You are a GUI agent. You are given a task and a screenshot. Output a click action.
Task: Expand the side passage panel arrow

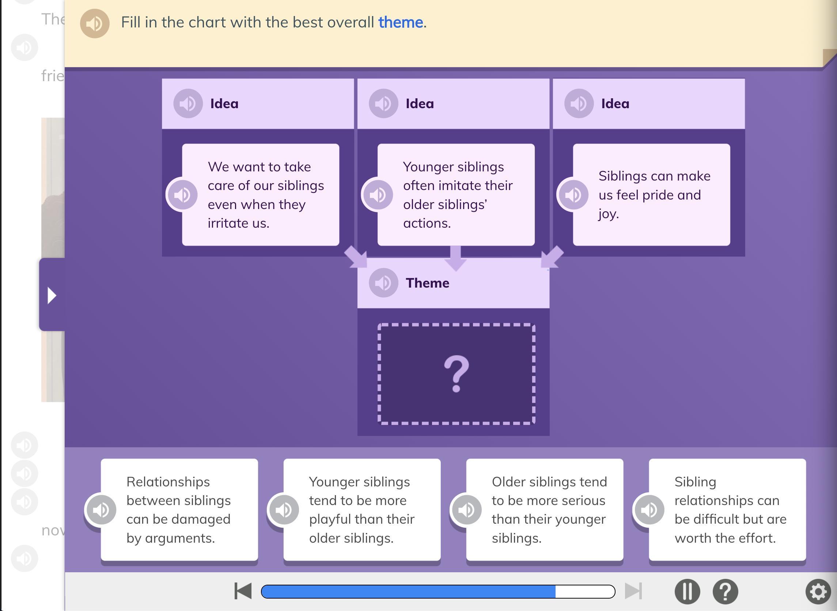[52, 295]
